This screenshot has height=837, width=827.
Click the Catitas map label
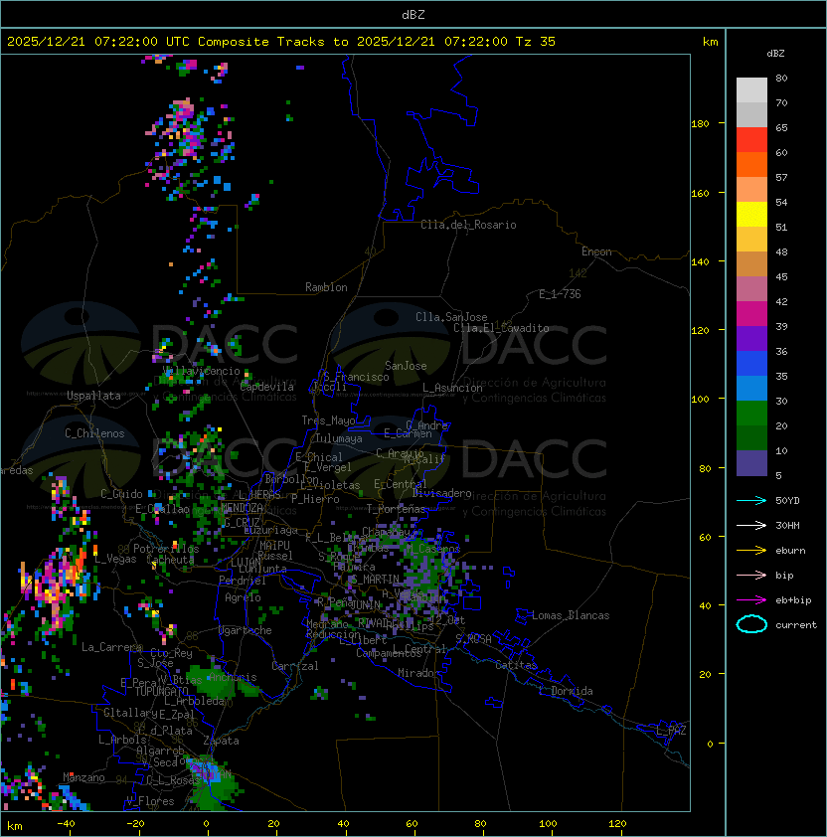(516, 665)
